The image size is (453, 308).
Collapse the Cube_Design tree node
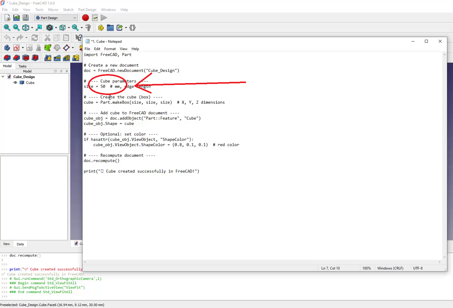[3, 77]
